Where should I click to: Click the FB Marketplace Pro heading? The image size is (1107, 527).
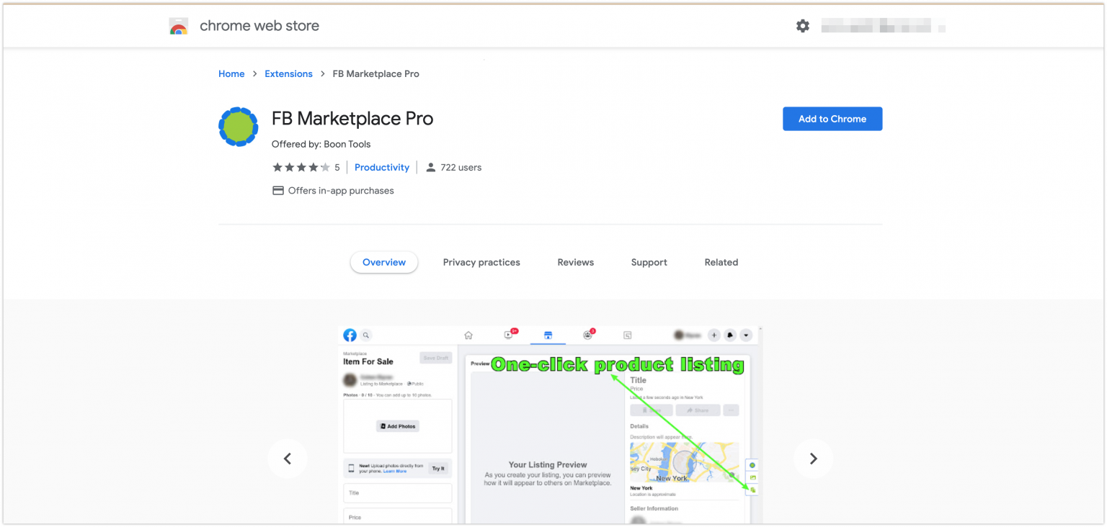click(x=352, y=118)
